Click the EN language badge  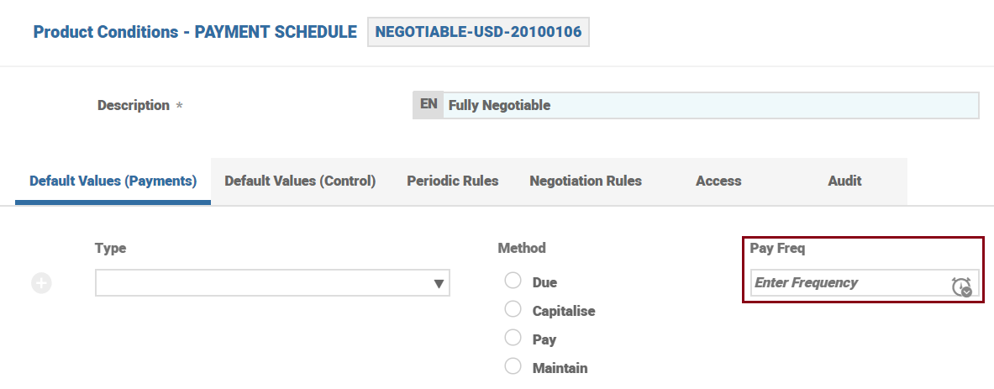pyautogui.click(x=429, y=105)
